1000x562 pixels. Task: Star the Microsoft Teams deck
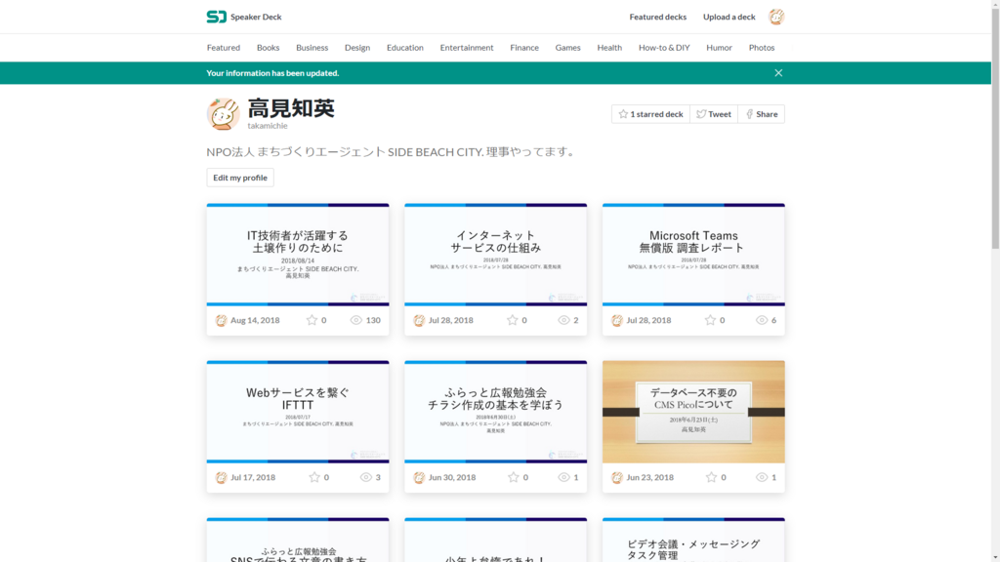click(x=710, y=320)
